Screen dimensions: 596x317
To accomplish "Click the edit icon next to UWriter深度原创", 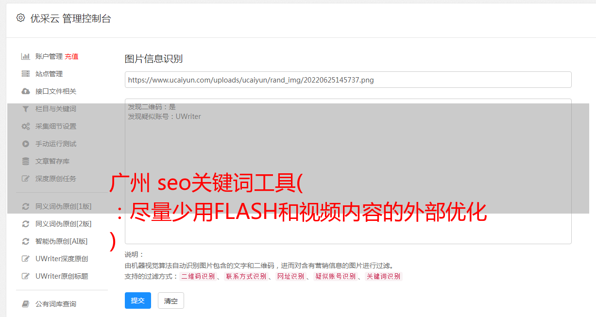I will pos(26,259).
